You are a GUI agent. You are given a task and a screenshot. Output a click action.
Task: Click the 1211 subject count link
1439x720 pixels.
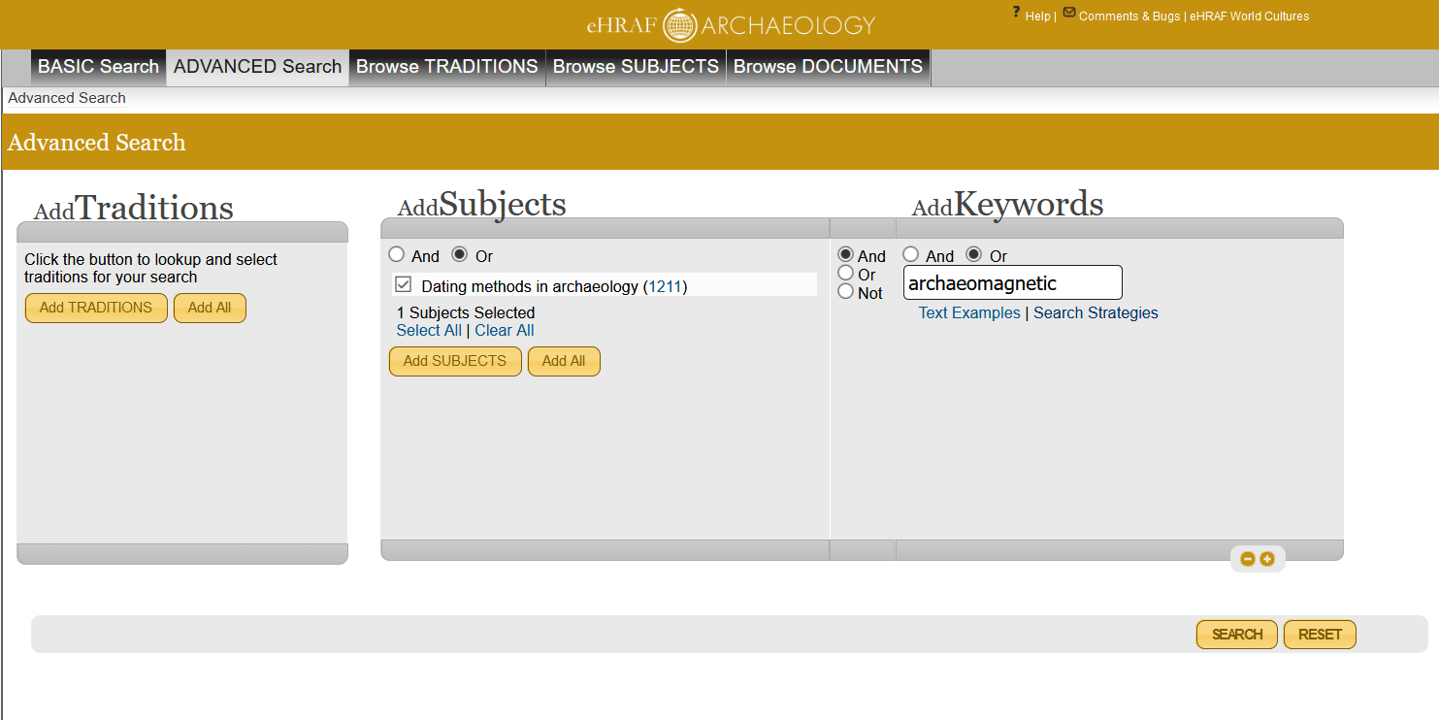point(665,286)
